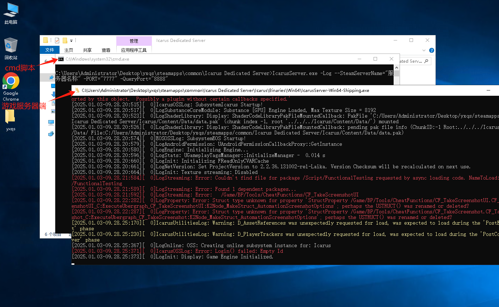This screenshot has height=307, width=499.
Task: Click the 'Login() failed: Empty Id' error line
Action: pyautogui.click(x=177, y=251)
